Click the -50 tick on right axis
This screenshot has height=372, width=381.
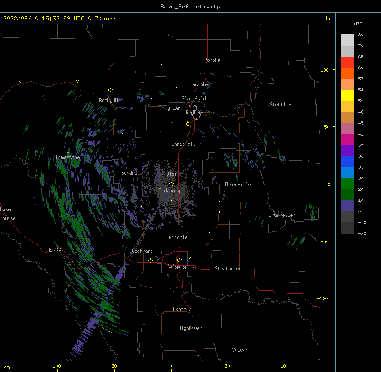click(324, 241)
